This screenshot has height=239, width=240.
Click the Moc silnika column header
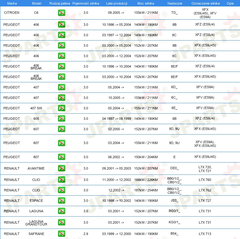pos(146,3)
